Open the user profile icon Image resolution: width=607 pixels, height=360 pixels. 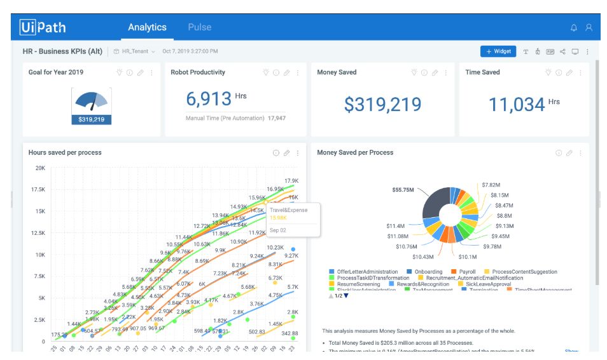tap(589, 27)
